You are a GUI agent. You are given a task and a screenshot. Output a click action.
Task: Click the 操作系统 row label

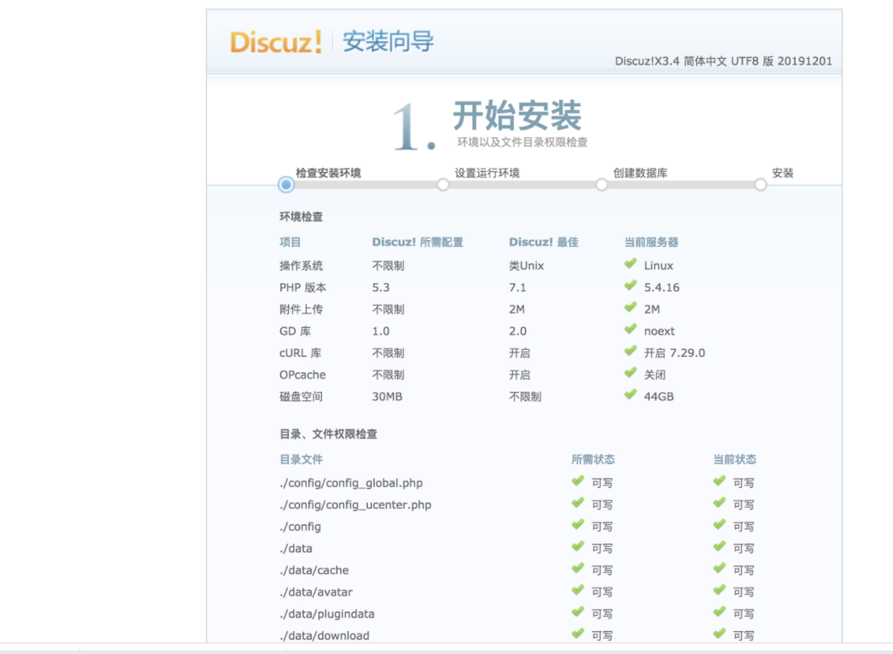point(301,266)
